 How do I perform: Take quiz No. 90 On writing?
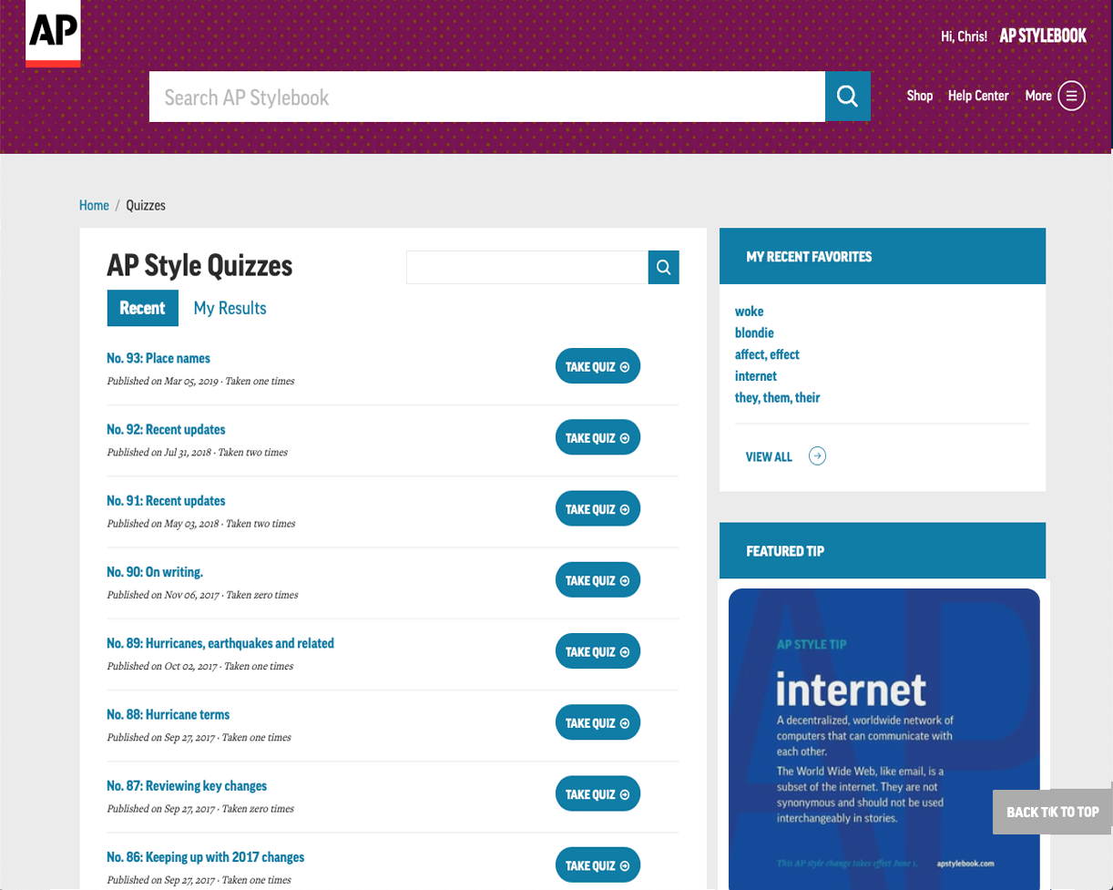pos(597,579)
